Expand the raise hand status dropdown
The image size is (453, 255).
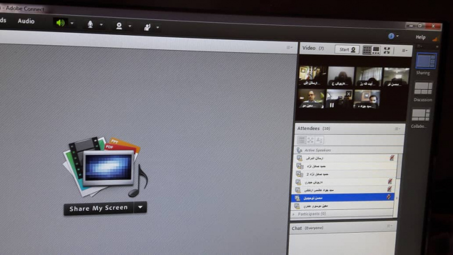(x=158, y=28)
